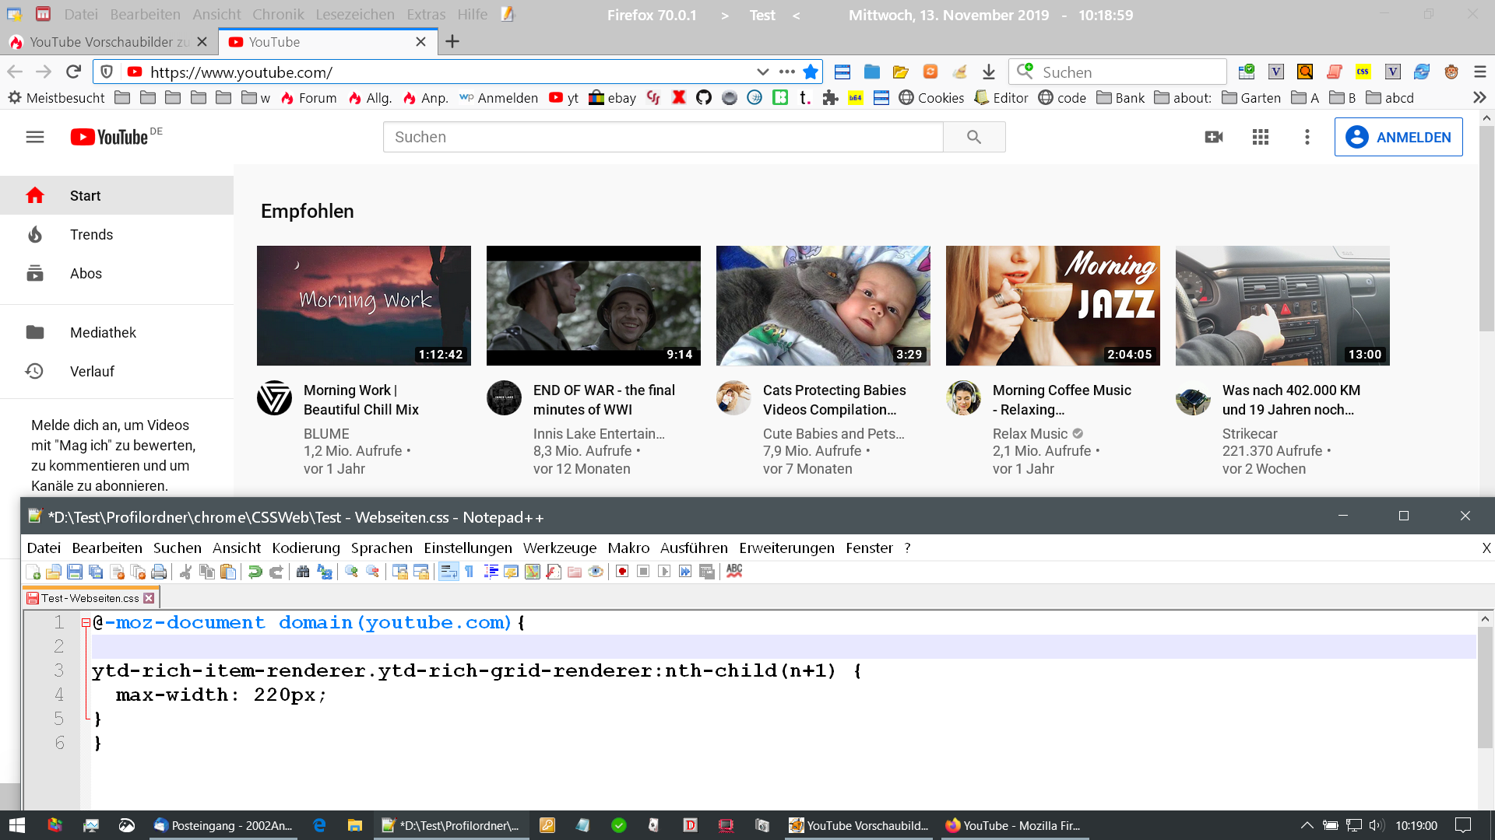Click the YouTube search magnifier button

click(x=973, y=138)
